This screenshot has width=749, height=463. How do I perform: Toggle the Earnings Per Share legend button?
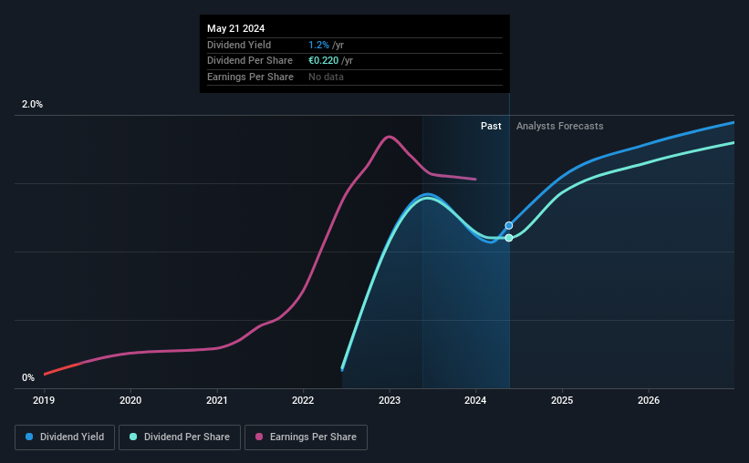pos(306,437)
